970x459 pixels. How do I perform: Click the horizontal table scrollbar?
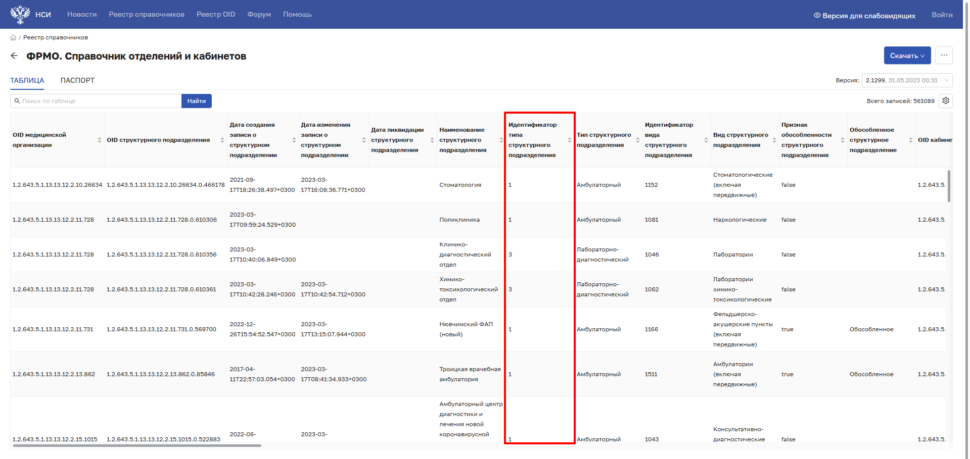coord(136,446)
